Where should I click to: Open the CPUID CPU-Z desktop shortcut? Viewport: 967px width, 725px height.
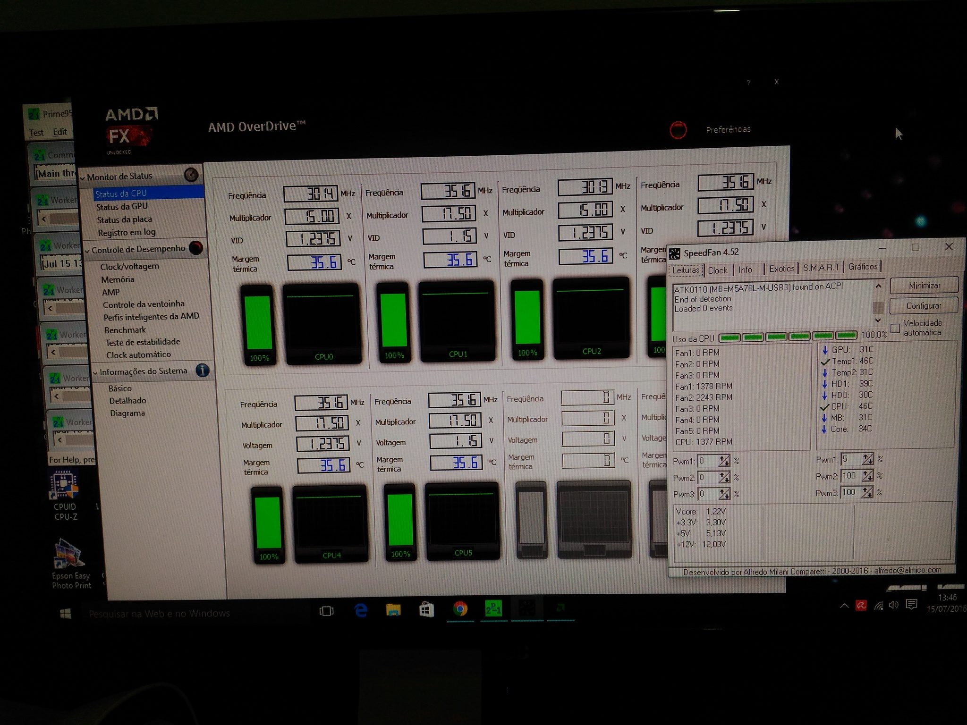click(65, 496)
